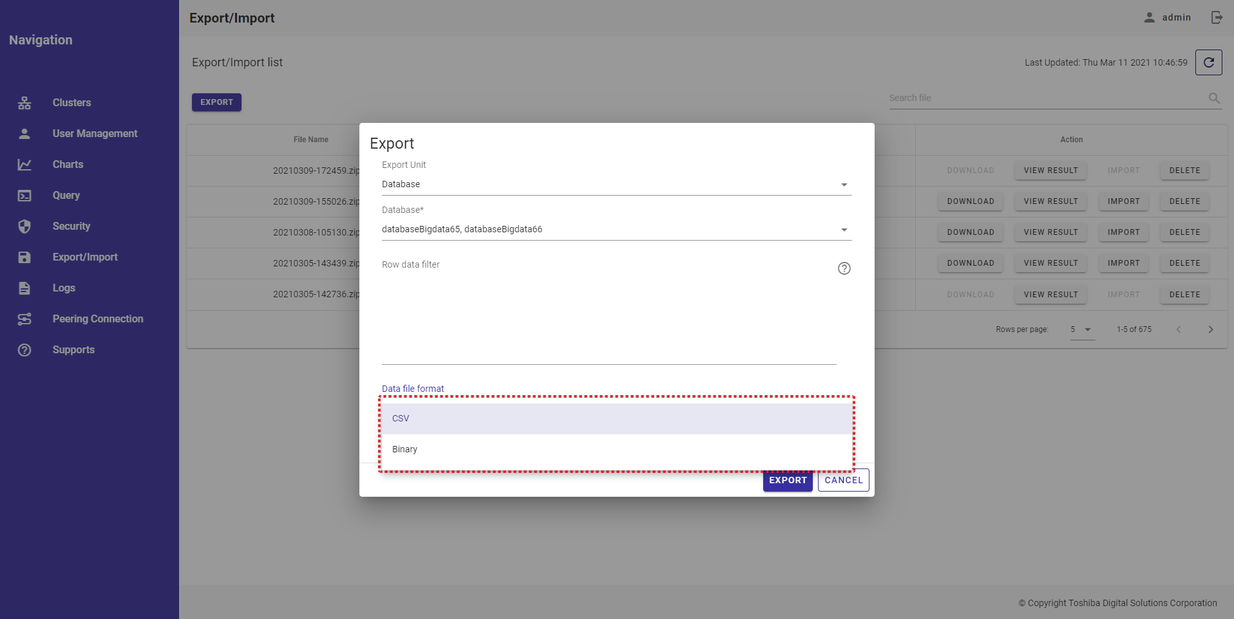The height and width of the screenshot is (619, 1234).
Task: Click the Export/Import floppy disk icon
Action: point(24,257)
